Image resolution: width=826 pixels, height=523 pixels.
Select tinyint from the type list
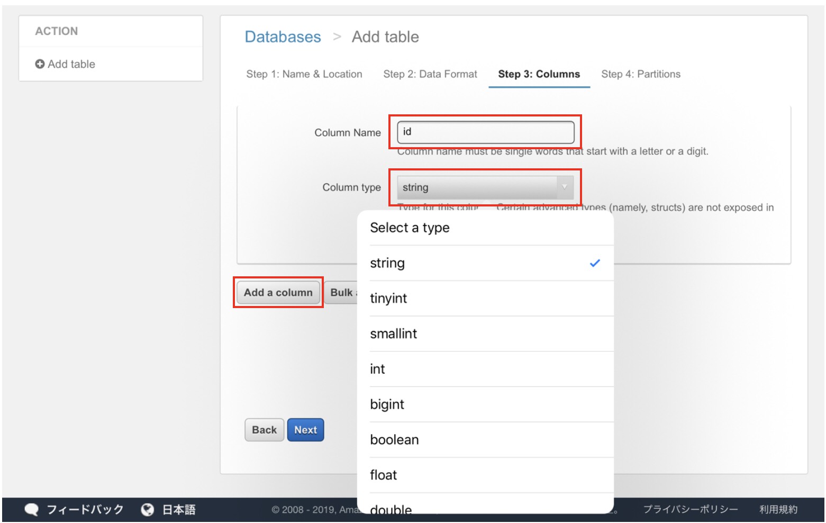click(388, 299)
